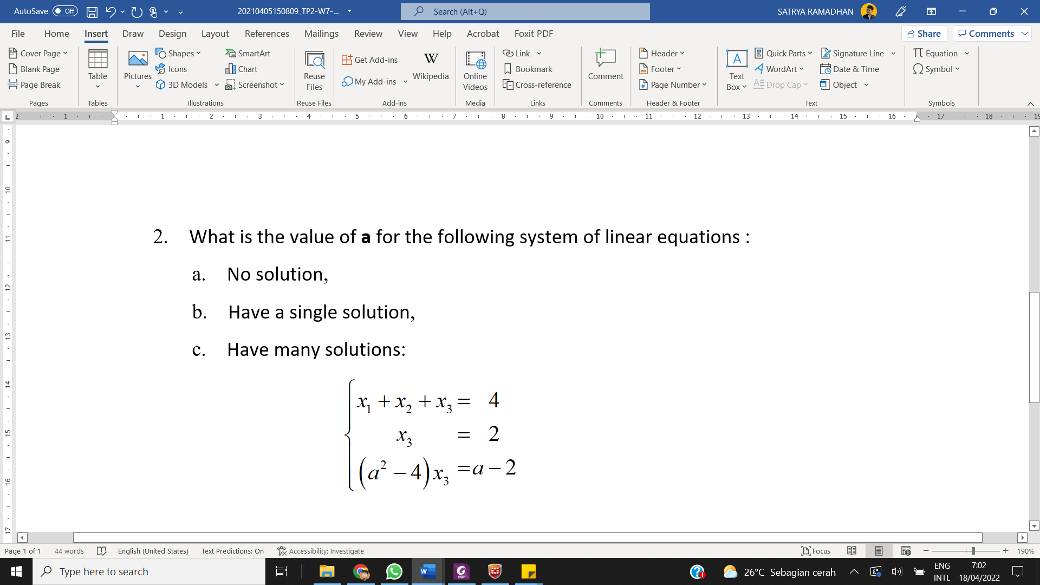
Task: Insert a Bookmark
Action: [x=528, y=69]
